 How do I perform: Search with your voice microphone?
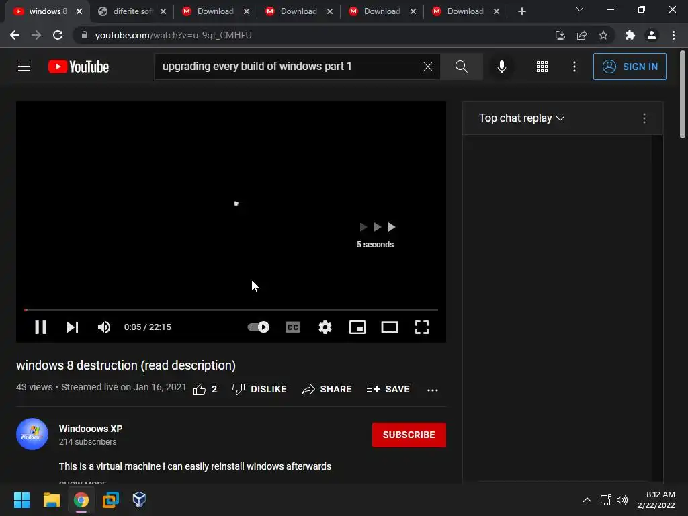(x=501, y=67)
